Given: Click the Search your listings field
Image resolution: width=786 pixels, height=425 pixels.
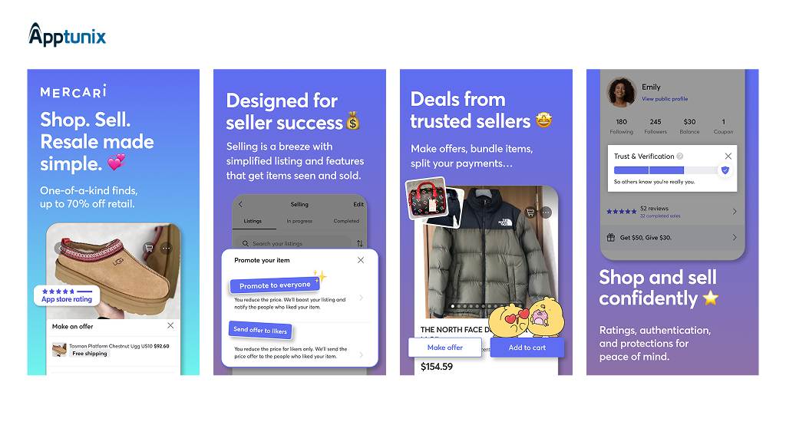Looking at the screenshot, I should [293, 243].
